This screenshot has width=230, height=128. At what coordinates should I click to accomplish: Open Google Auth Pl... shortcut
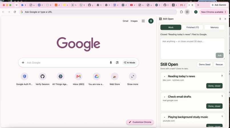(24, 79)
